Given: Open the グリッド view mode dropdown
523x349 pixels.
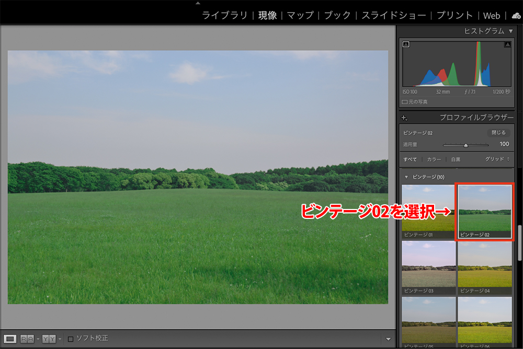Looking at the screenshot, I should (x=497, y=159).
